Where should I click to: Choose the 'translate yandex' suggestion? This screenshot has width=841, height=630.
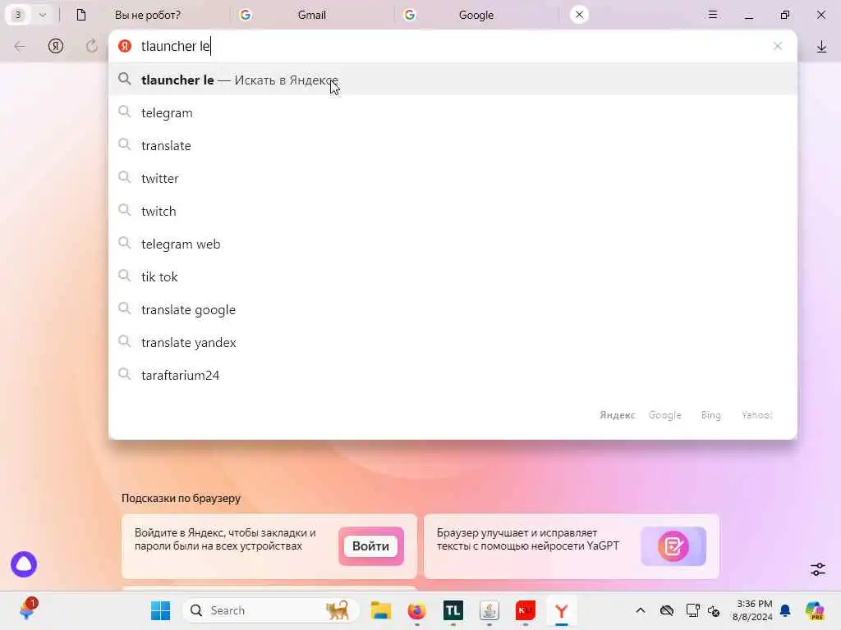pyautogui.click(x=453, y=342)
